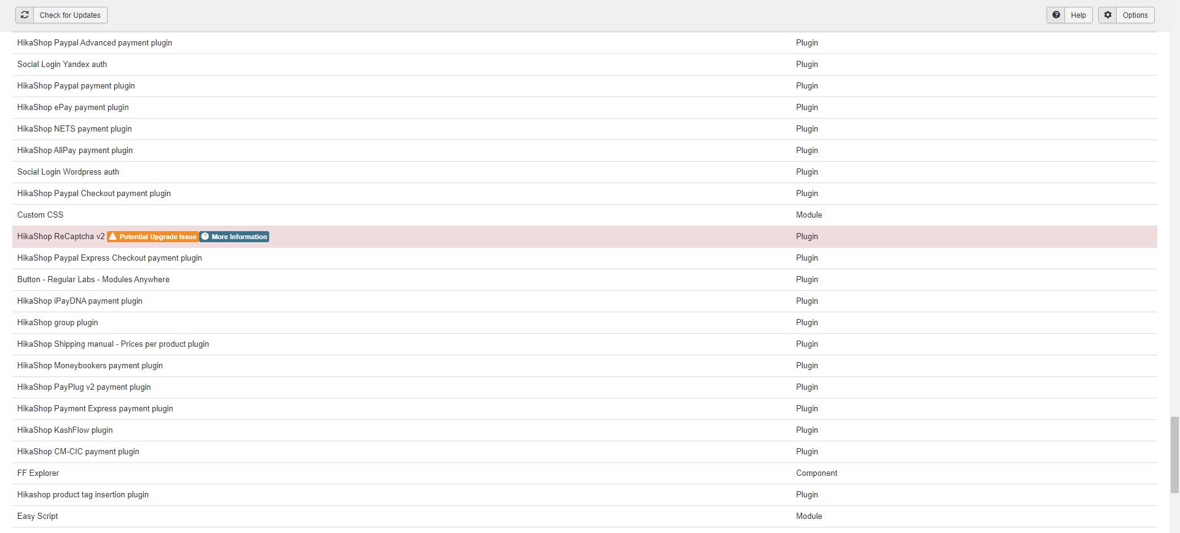Click HikaShop Paypal Checkout payment plugin name
The width and height of the screenshot is (1180, 533).
[94, 194]
